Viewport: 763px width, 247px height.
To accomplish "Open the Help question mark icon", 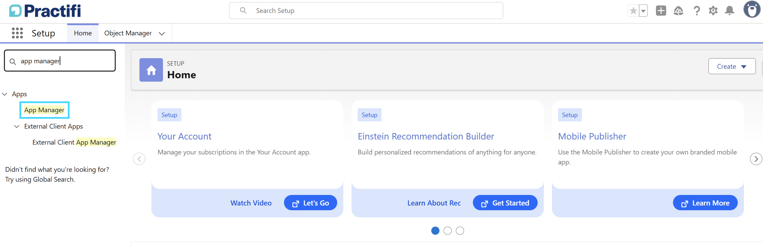I will tap(697, 11).
